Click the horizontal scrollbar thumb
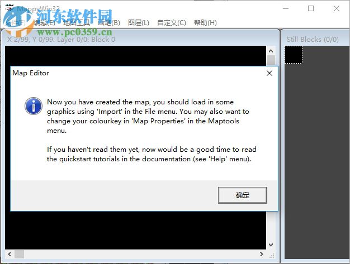350x264 pixels. point(19,254)
